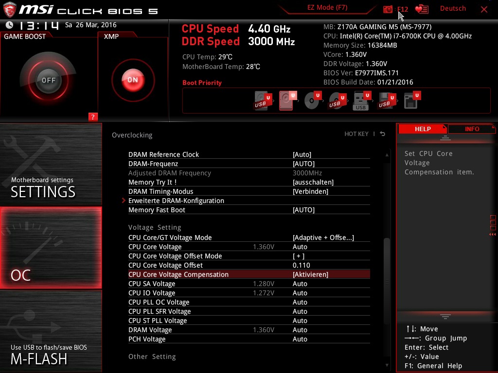The width and height of the screenshot is (498, 373).
Task: Click the CPU Speed 4.40 GHz readout
Action: 236,29
